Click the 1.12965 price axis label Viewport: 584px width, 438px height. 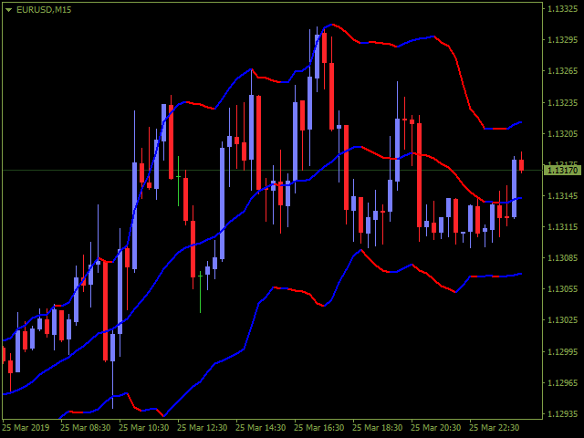point(562,382)
